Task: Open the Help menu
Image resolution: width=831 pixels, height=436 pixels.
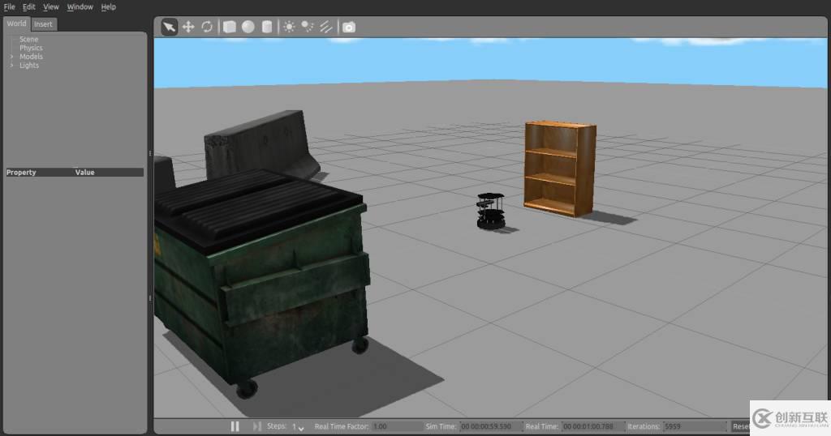Action: coord(108,6)
